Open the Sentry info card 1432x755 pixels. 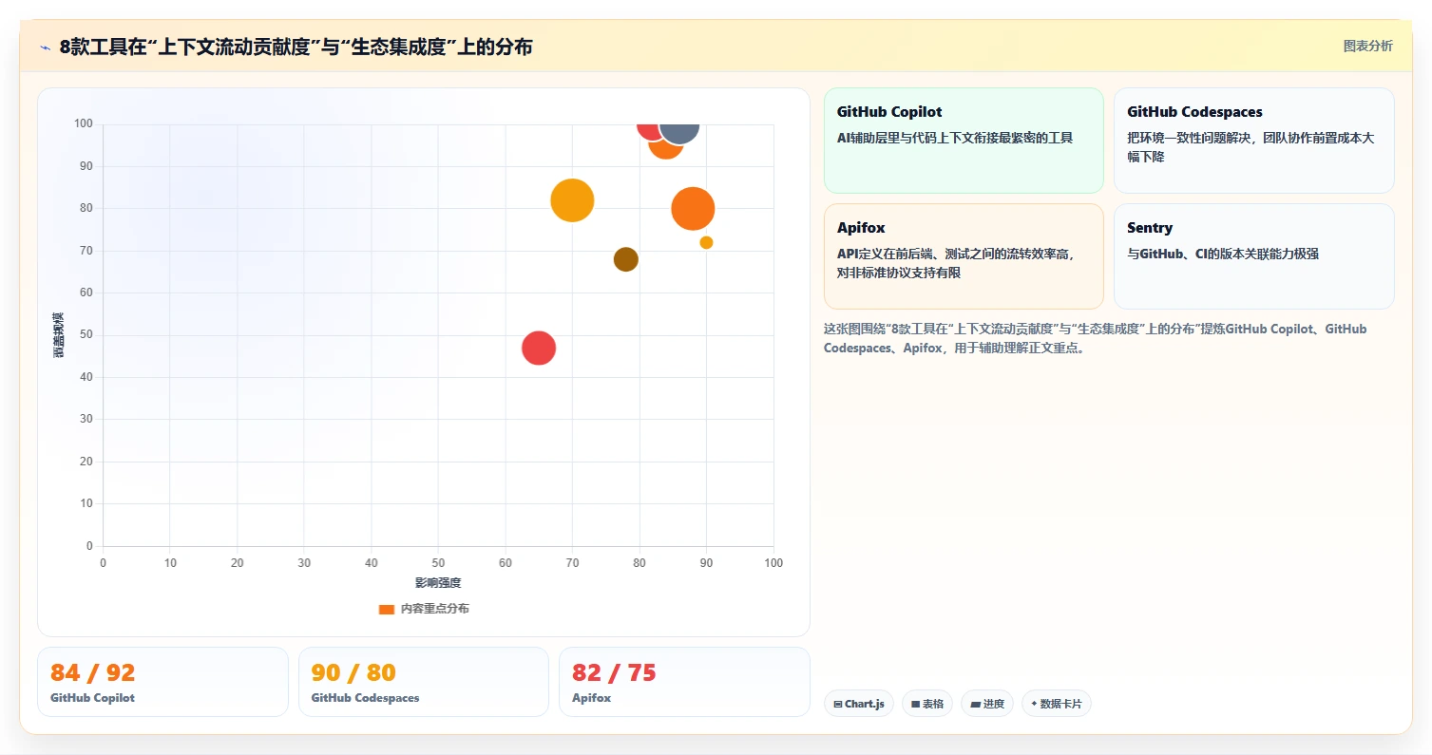(x=1253, y=256)
